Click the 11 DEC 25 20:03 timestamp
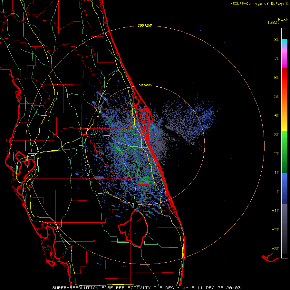This screenshot has height=290, width=290. tap(218, 288)
